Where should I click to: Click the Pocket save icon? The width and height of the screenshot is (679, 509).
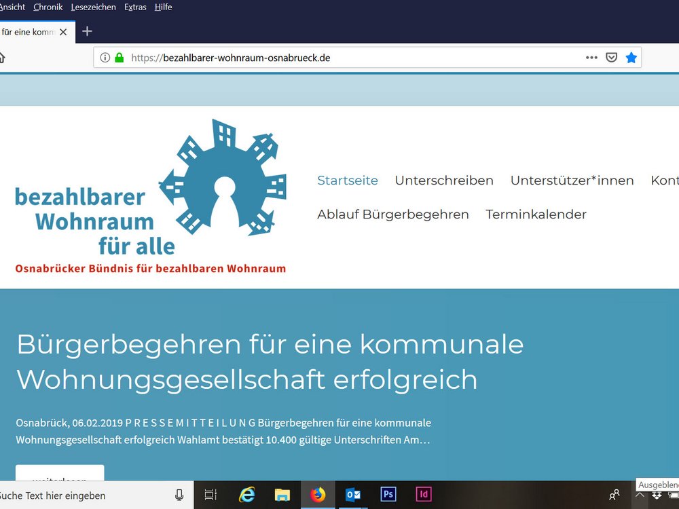[x=611, y=58]
